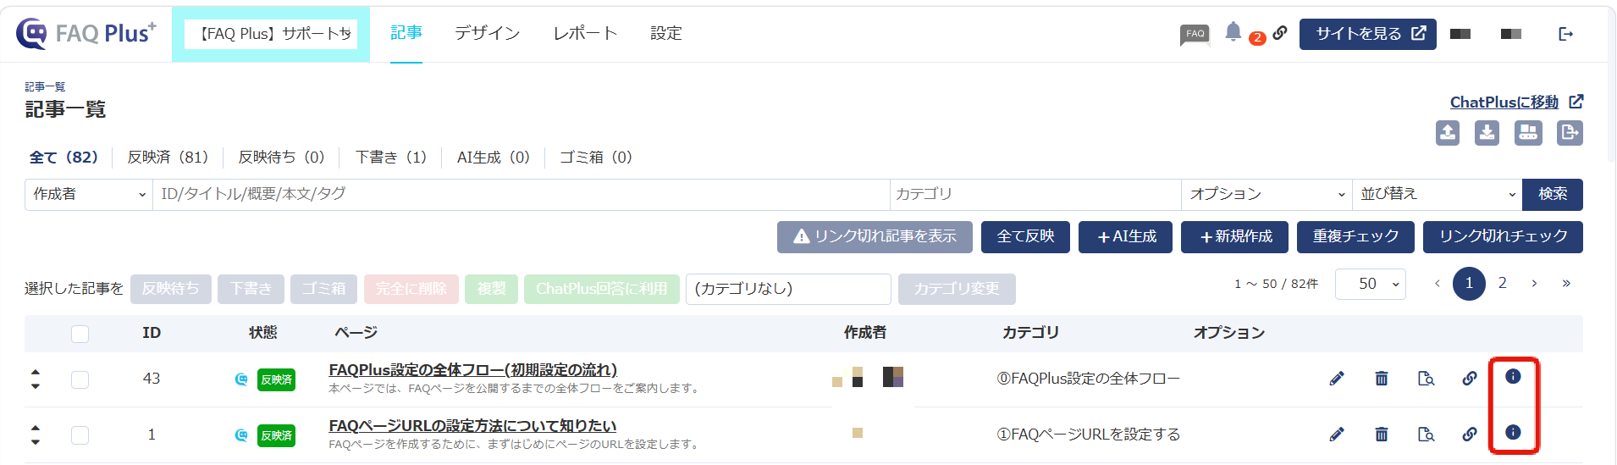Open the 作成者 filter dropdown
The width and height of the screenshot is (1617, 465).
pyautogui.click(x=89, y=194)
